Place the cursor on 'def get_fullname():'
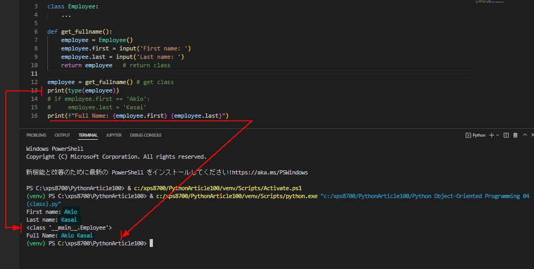 (80, 32)
